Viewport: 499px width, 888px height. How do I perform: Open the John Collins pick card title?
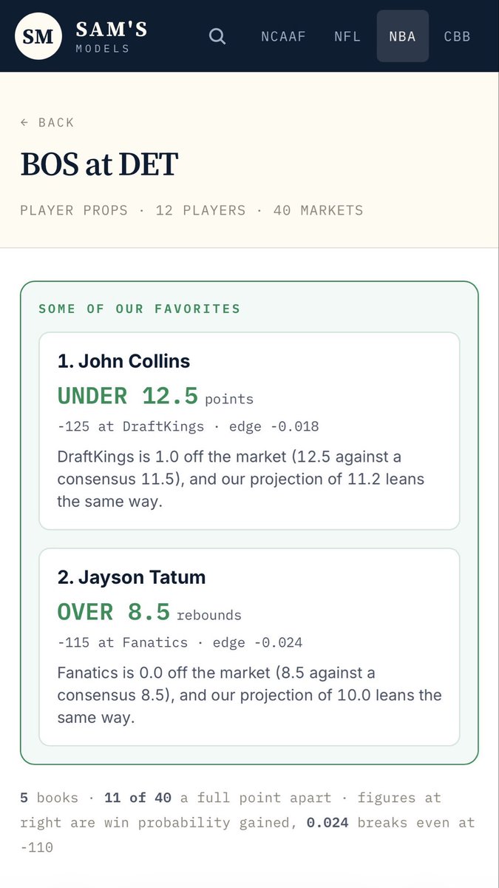(123, 361)
